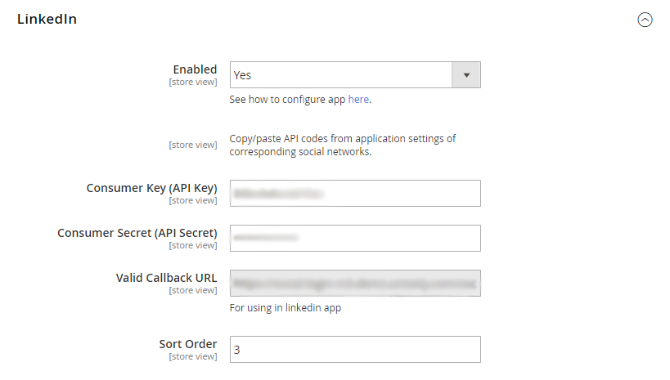Click into the Sort Order field
Image resolution: width=670 pixels, height=380 pixels.
[355, 349]
